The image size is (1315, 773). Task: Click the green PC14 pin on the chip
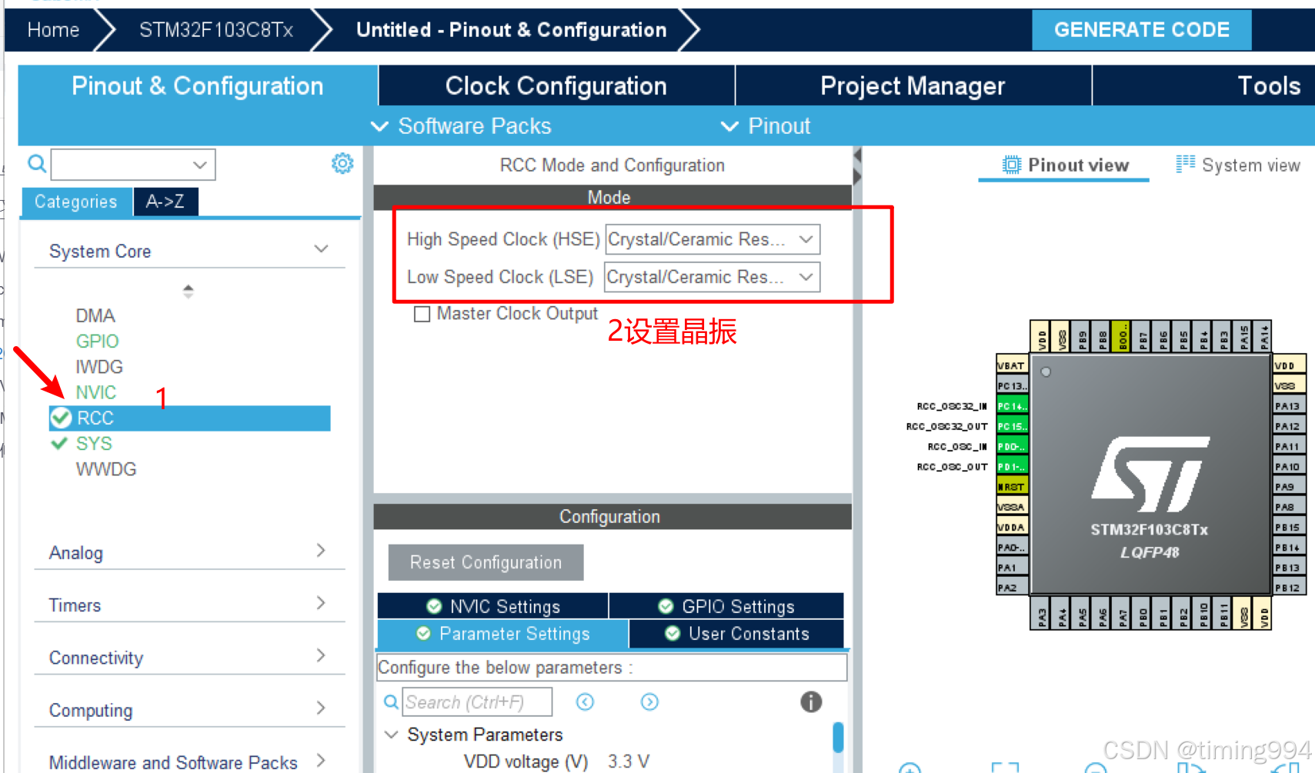pos(1012,406)
